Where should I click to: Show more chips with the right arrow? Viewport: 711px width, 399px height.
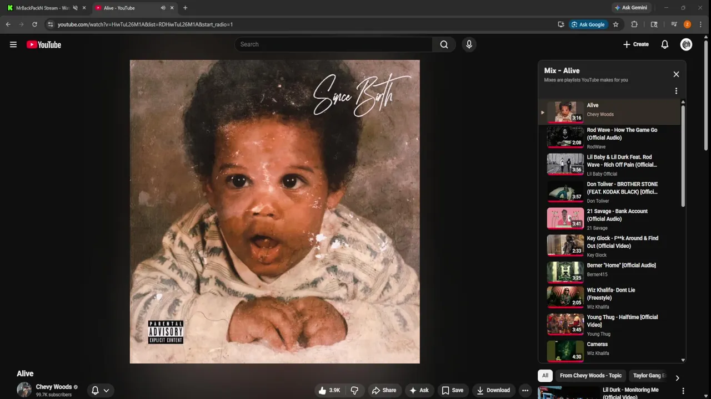(677, 378)
